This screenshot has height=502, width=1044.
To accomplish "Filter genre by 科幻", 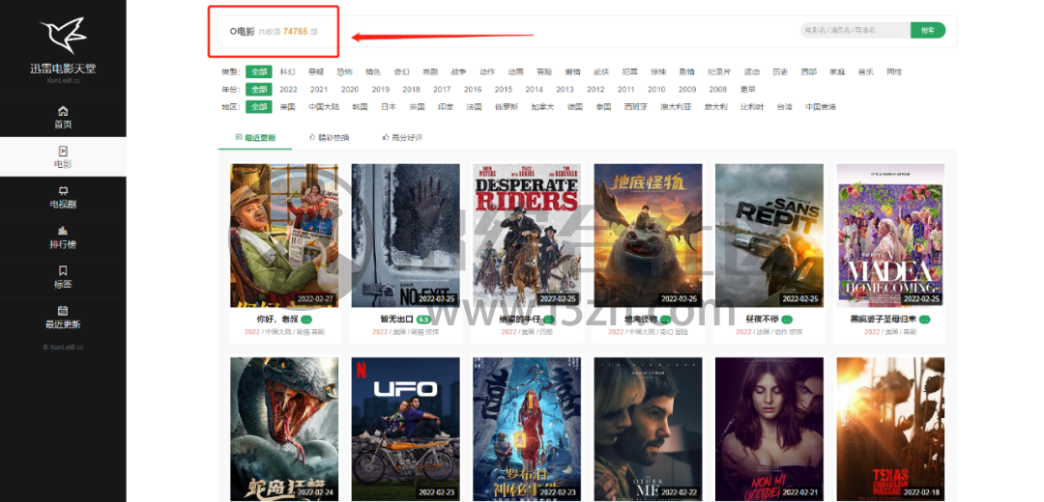I will point(288,71).
